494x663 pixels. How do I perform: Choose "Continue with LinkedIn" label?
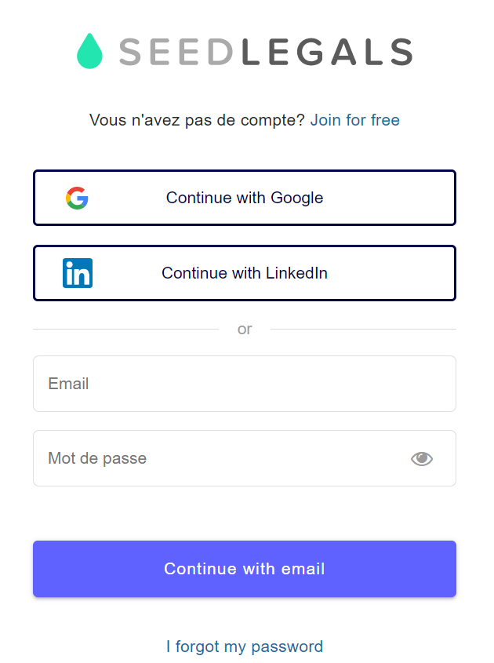click(245, 273)
